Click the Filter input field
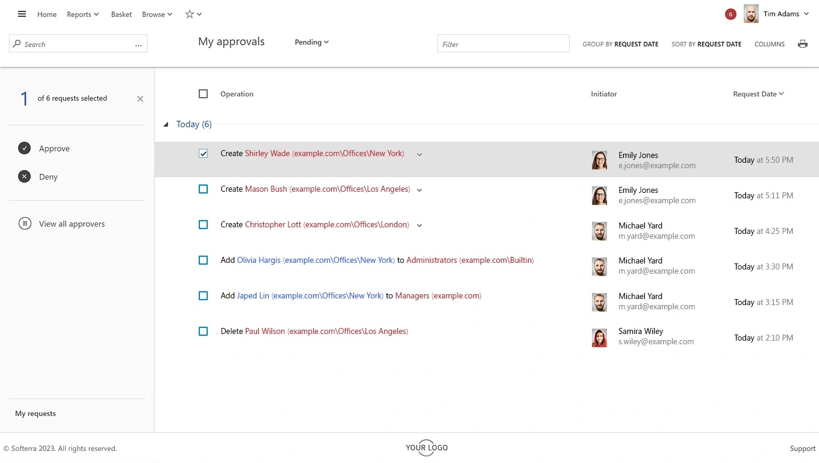This screenshot has height=463, width=819. (x=503, y=44)
